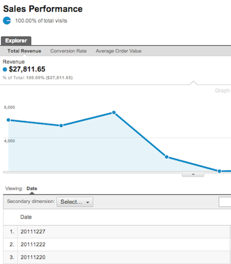Open the Conversion Rate tab
This screenshot has height=264, width=231.
(68, 51)
